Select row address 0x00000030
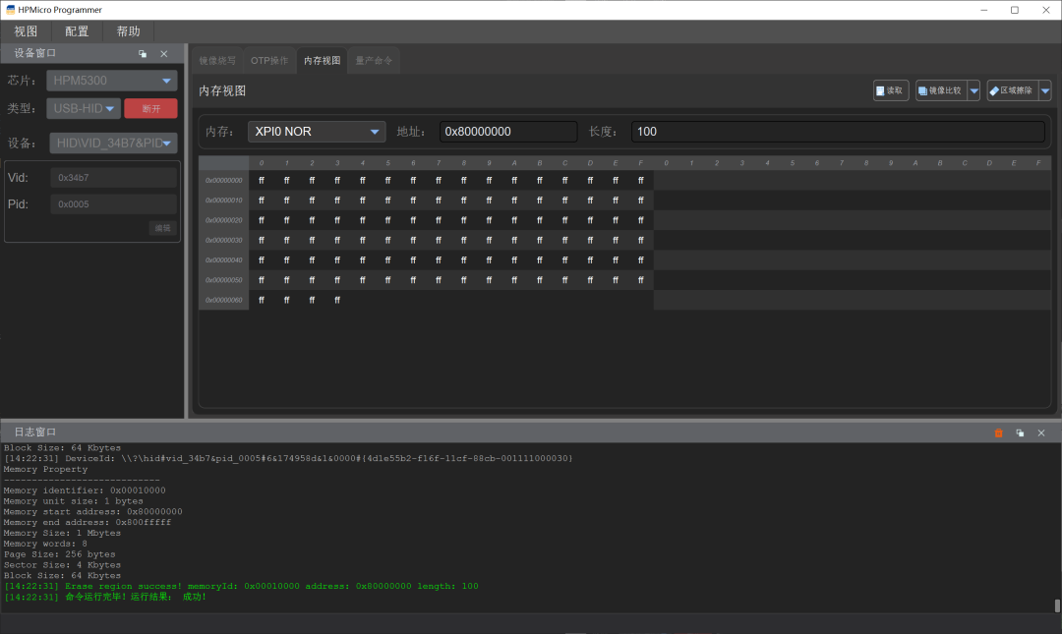Viewport: 1062px width, 634px height. (x=224, y=240)
